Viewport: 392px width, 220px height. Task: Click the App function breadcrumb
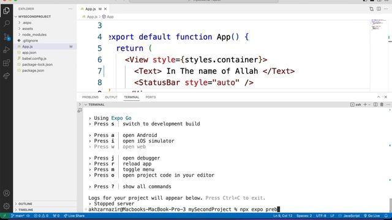(108, 16)
